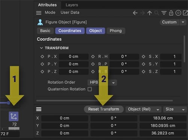Go back with left arrow icon
This screenshot has height=140, width=188.
click(135, 13)
